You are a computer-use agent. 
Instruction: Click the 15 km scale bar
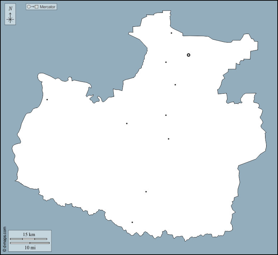click(28, 239)
